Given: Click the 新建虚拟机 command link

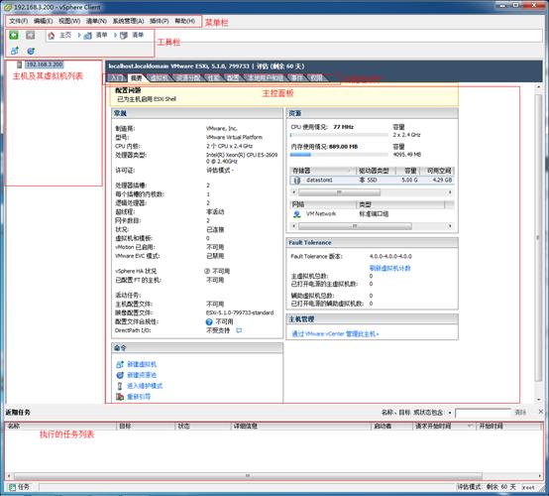Looking at the screenshot, I should [x=142, y=364].
